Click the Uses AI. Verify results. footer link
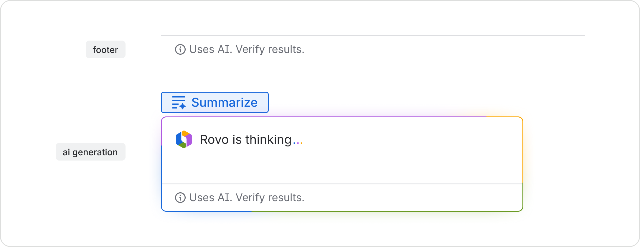Image resolution: width=640 pixels, height=247 pixels. [x=247, y=197]
